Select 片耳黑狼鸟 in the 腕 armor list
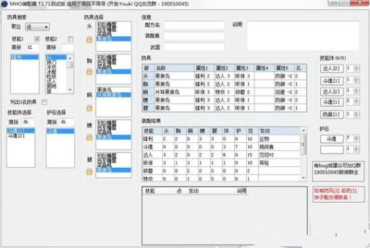The height and width of the screenshot is (248, 370). [x=114, y=95]
